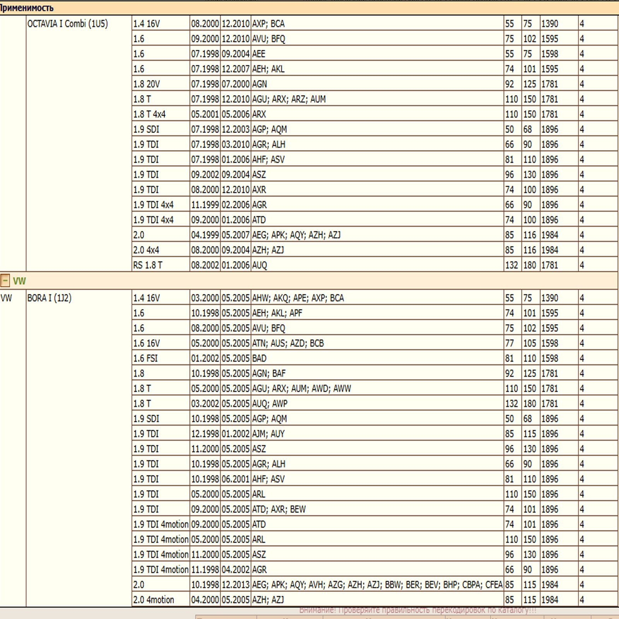Select the 1.8 T 4x4 row
619x619 pixels.
[374, 115]
